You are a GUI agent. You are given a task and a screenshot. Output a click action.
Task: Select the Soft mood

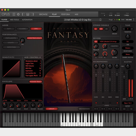pyautogui.click(x=9, y=29)
